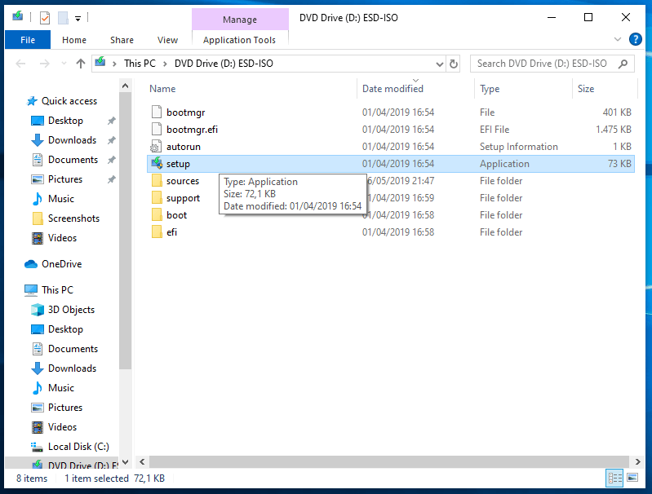Switch to Details view layout icon
The image size is (652, 494).
[614, 478]
